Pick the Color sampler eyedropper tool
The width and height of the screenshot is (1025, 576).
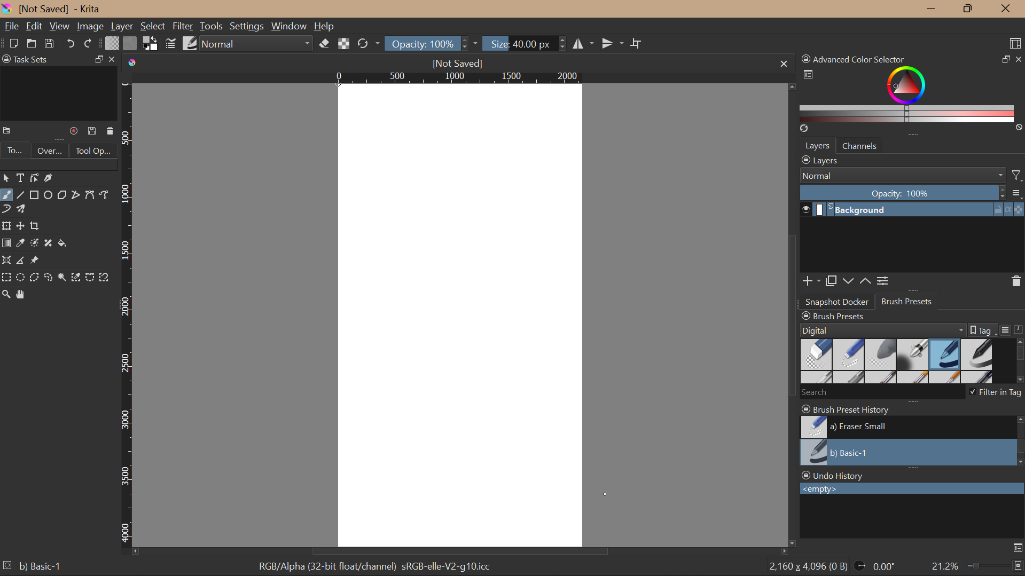[x=20, y=243]
